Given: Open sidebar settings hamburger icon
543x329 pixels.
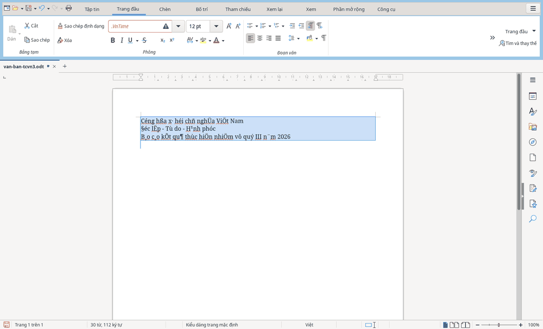Looking at the screenshot, I should (x=533, y=80).
